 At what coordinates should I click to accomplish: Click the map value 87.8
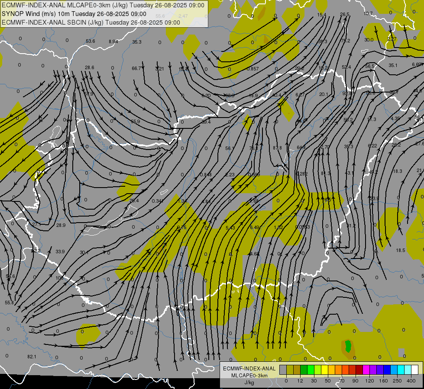coord(278,148)
